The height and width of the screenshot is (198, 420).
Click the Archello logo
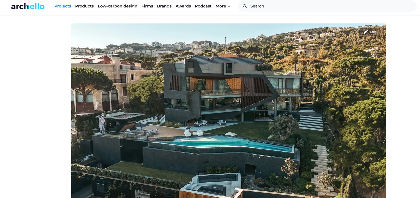(x=28, y=6)
